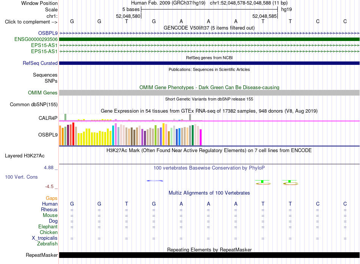This screenshot has width=360, height=264.
Task: Open the GENCODE V50lift37 track title
Action: pos(209,28)
